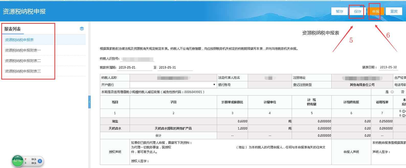The width and height of the screenshot is (406, 168).
Task: Select the 是 radio button
Action: [392, 92]
